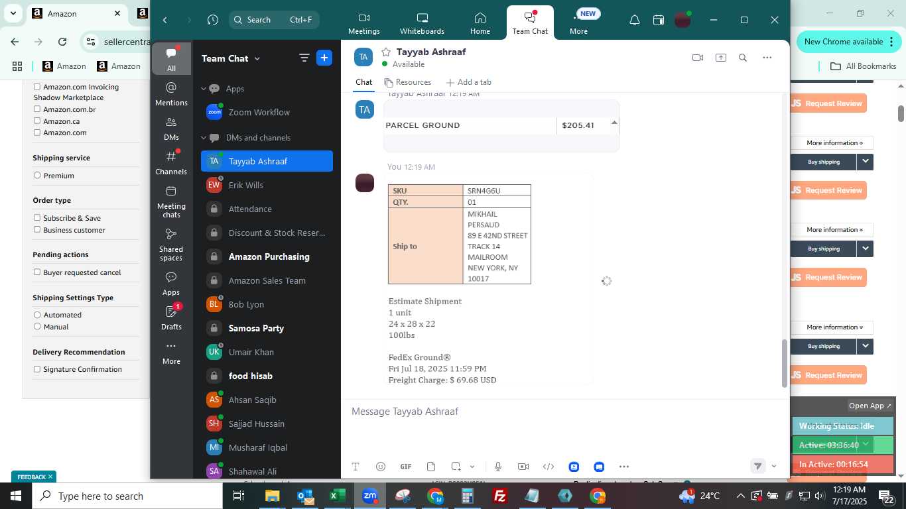This screenshot has width=906, height=509.
Task: Open the Zoom history clock icon
Action: (213, 20)
